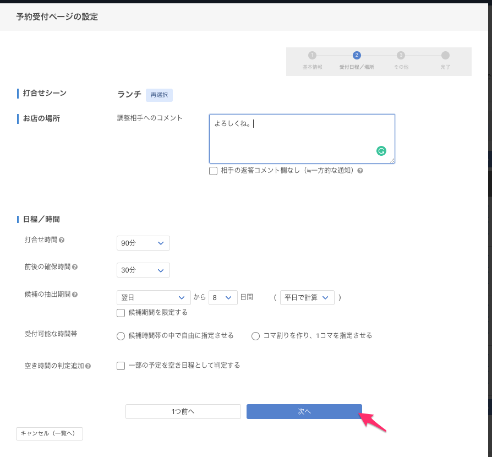Click the final step circle 完了
Image resolution: width=492 pixels, height=457 pixels.
[x=445, y=56]
